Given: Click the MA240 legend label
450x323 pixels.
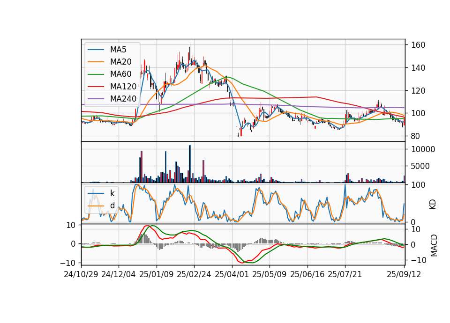Looking at the screenshot, I should (123, 99).
